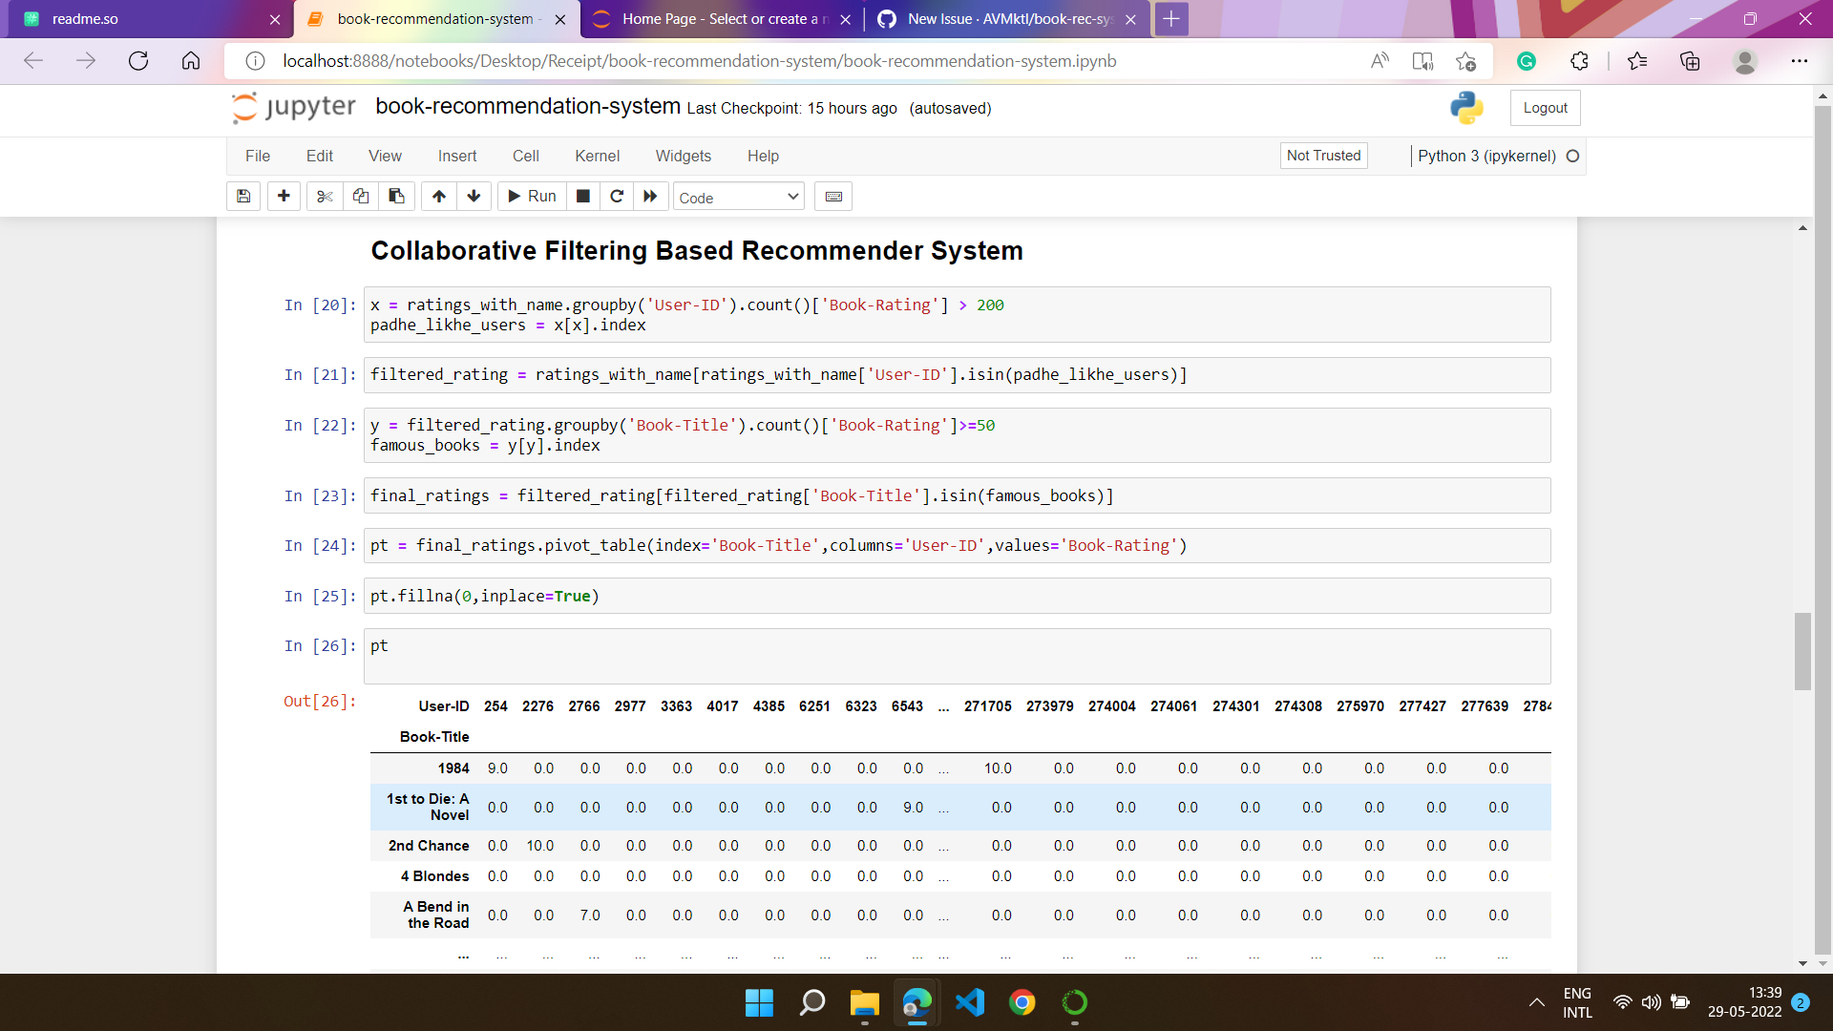The image size is (1833, 1031).
Task: Save the notebook with the floppy icon
Action: 243,197
